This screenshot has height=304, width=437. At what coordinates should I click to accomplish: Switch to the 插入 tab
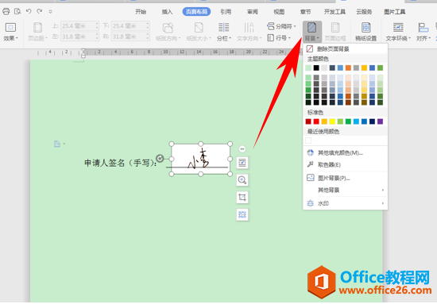click(x=167, y=12)
